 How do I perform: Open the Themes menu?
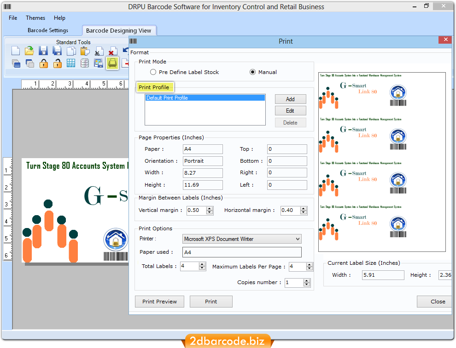point(35,18)
